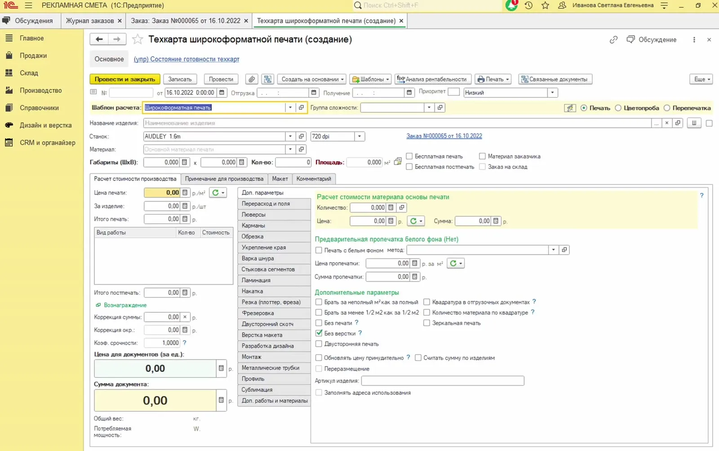Select the Цветопроба radio option
This screenshot has width=719, height=451.
618,108
